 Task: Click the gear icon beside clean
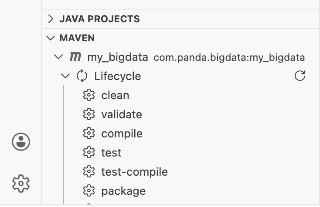[x=89, y=95]
